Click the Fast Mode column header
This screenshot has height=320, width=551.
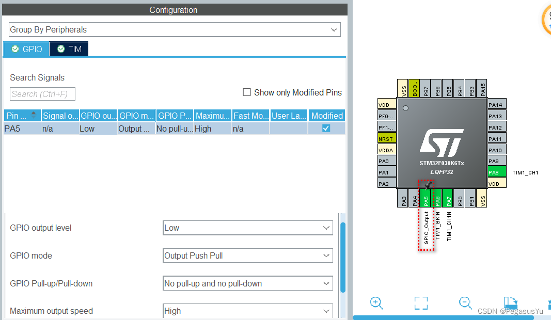click(x=250, y=116)
